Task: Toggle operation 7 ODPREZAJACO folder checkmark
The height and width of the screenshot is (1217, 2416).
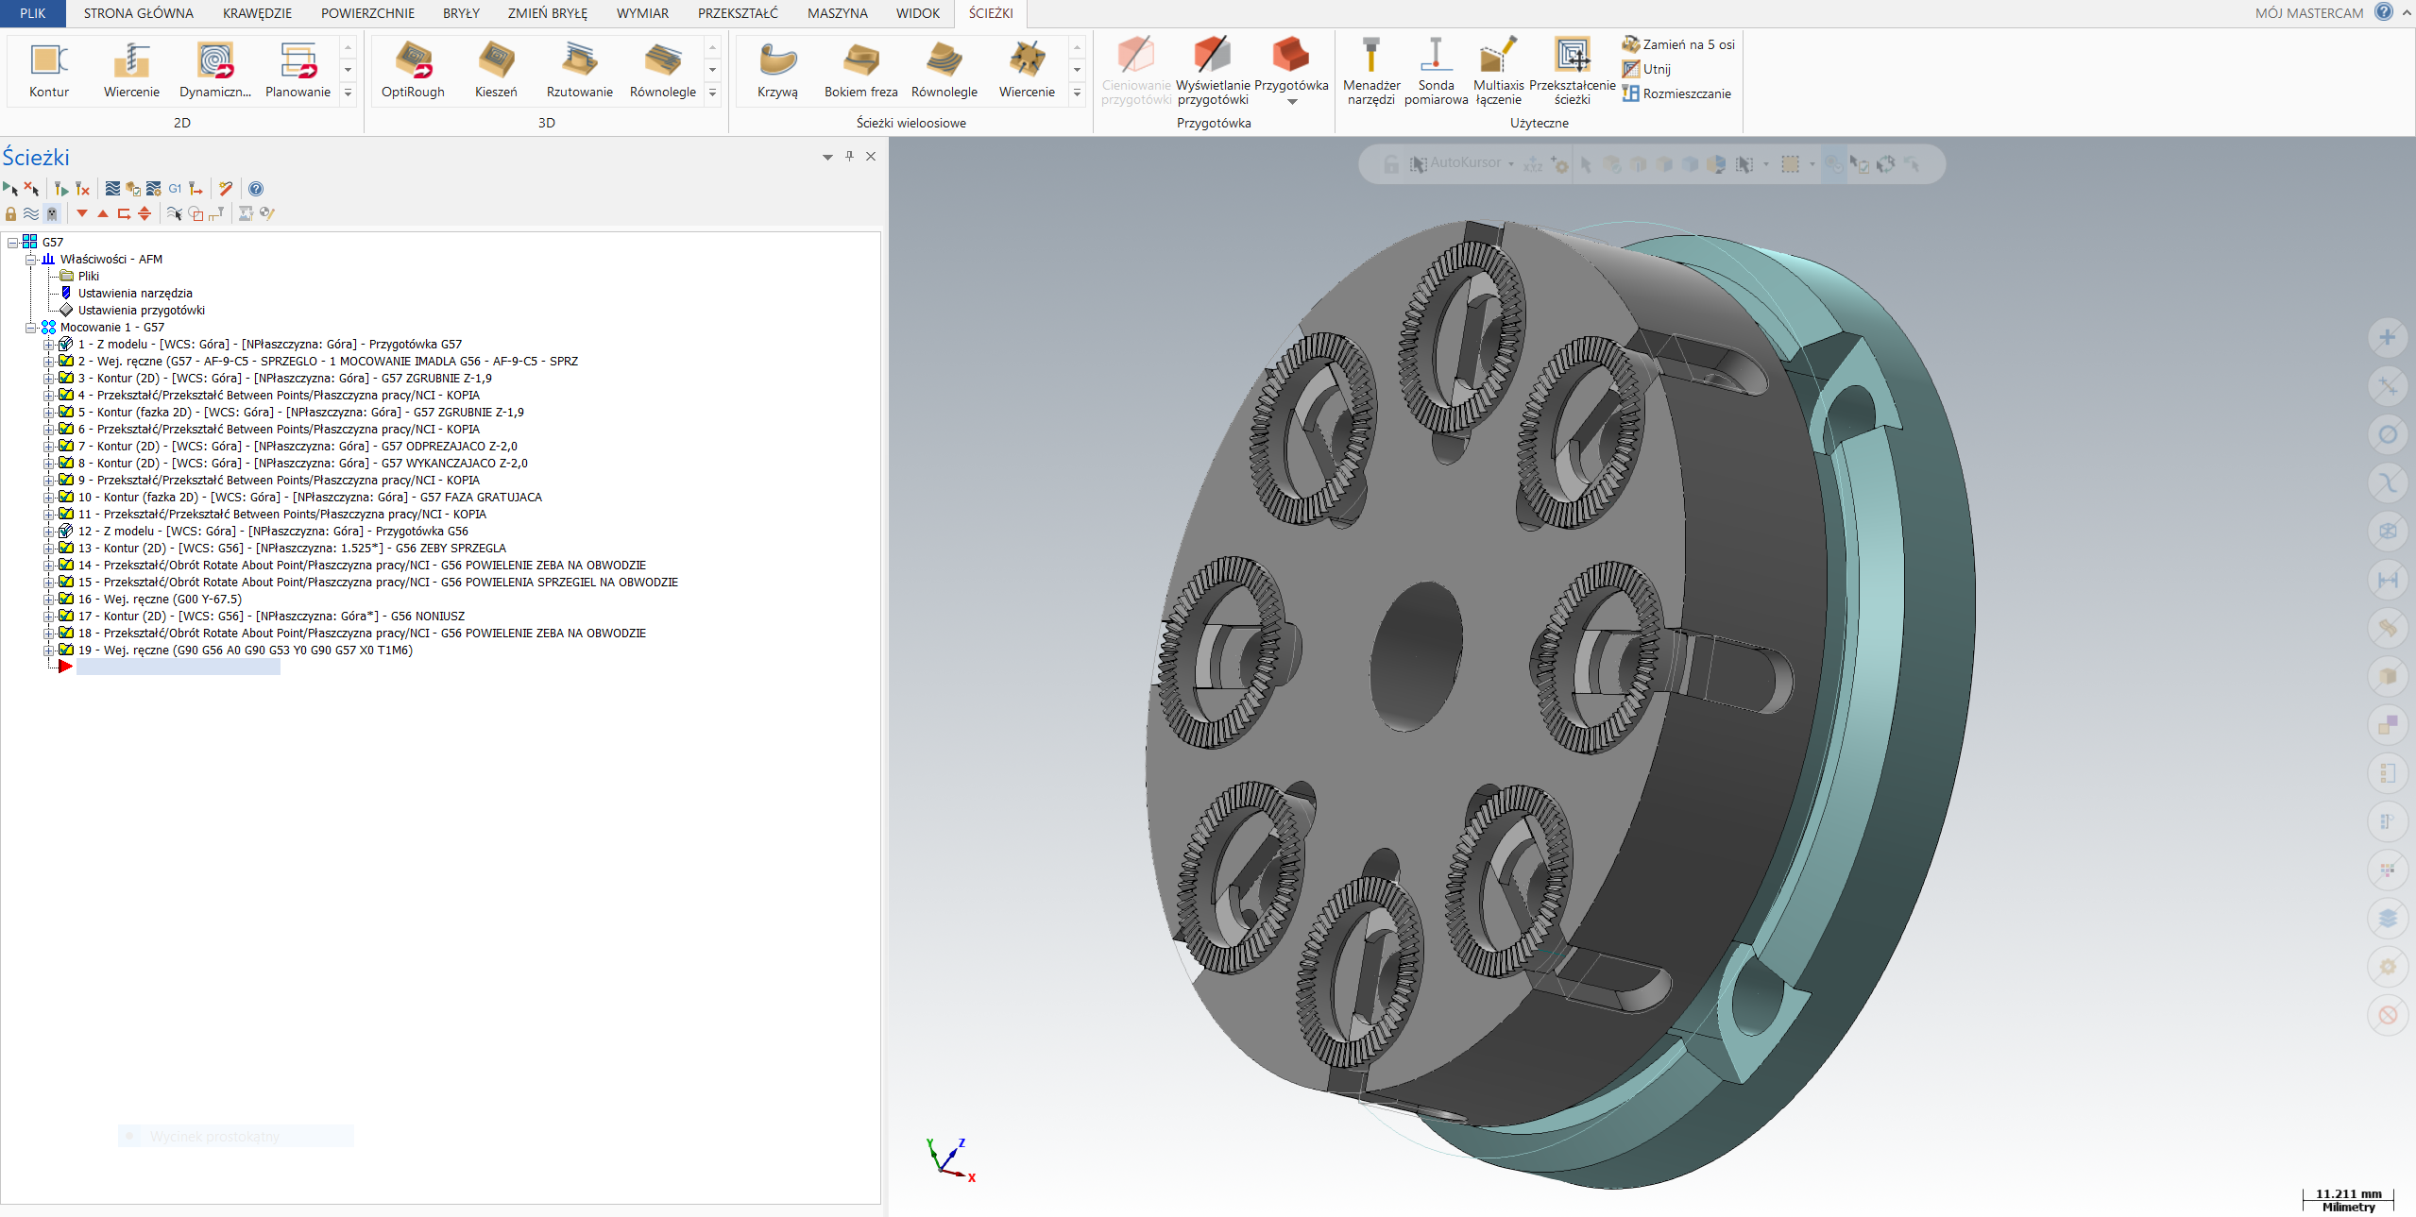Action: (x=66, y=446)
